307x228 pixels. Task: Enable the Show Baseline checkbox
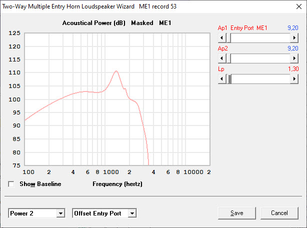click(11, 184)
